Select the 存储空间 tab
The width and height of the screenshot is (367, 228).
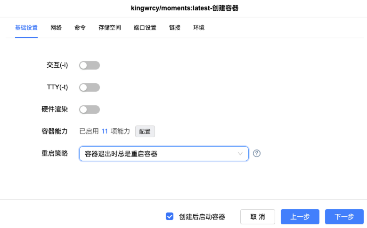(x=110, y=28)
